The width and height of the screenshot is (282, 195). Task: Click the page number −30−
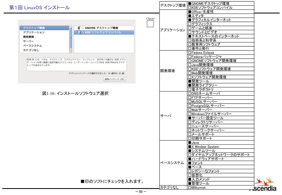click(x=141, y=192)
